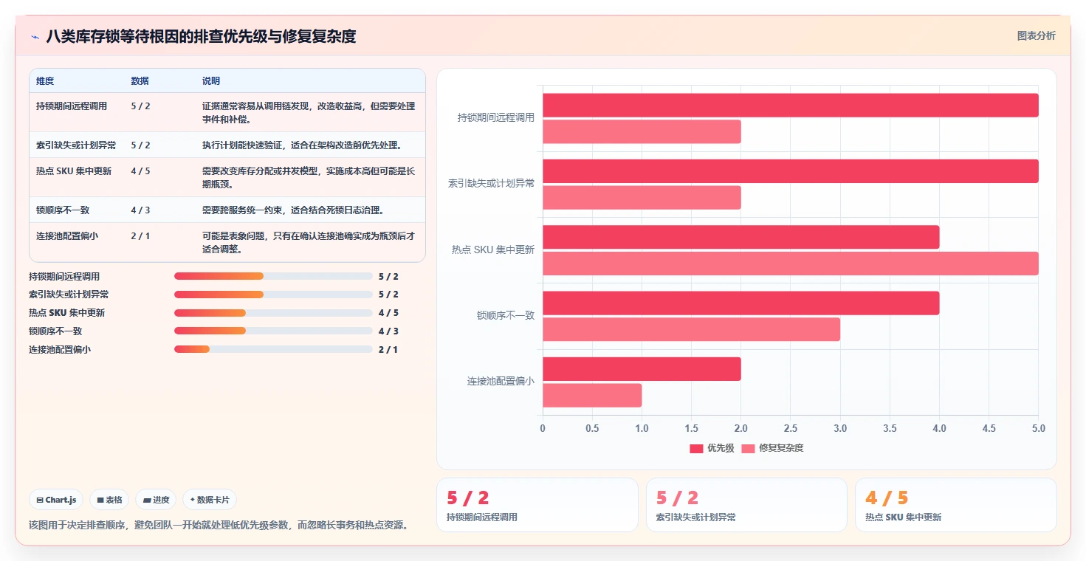Click the 索引缺失或计划异常 progress bar

tap(273, 294)
